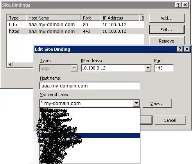
Task: Sort by Host Name column header
Action: click(x=53, y=18)
